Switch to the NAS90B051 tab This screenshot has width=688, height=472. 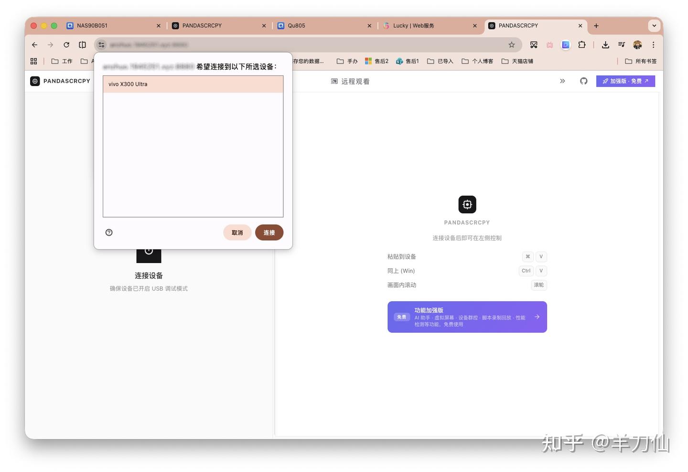click(113, 26)
